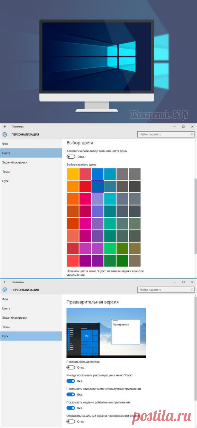This screenshot has height=428, width=197.
Task: Click the Выбор главного цвета label
Action: coord(81,165)
